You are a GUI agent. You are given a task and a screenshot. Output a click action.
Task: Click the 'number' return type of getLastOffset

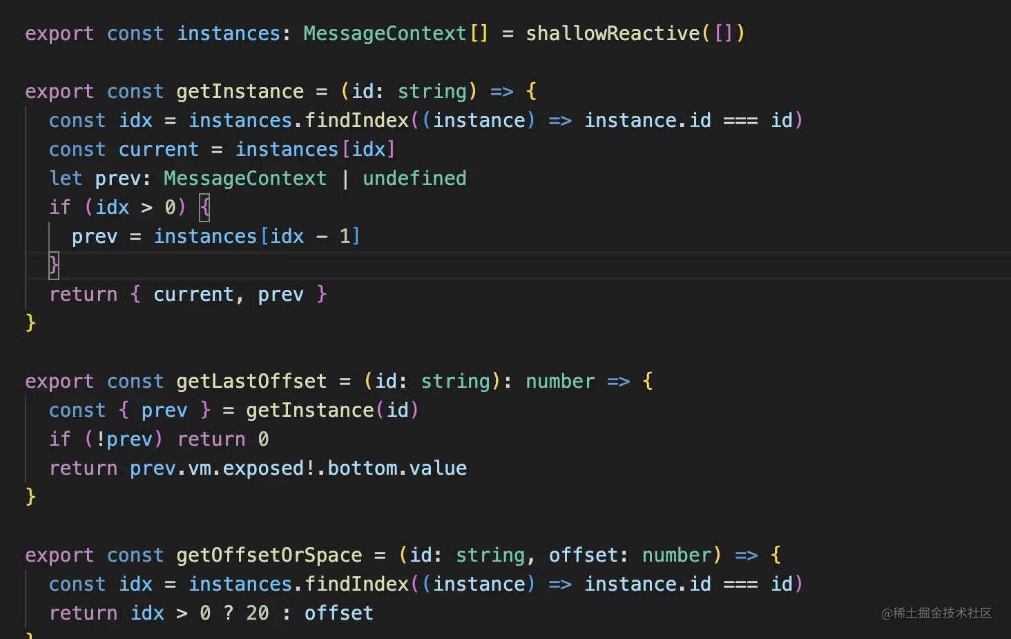[560, 381]
